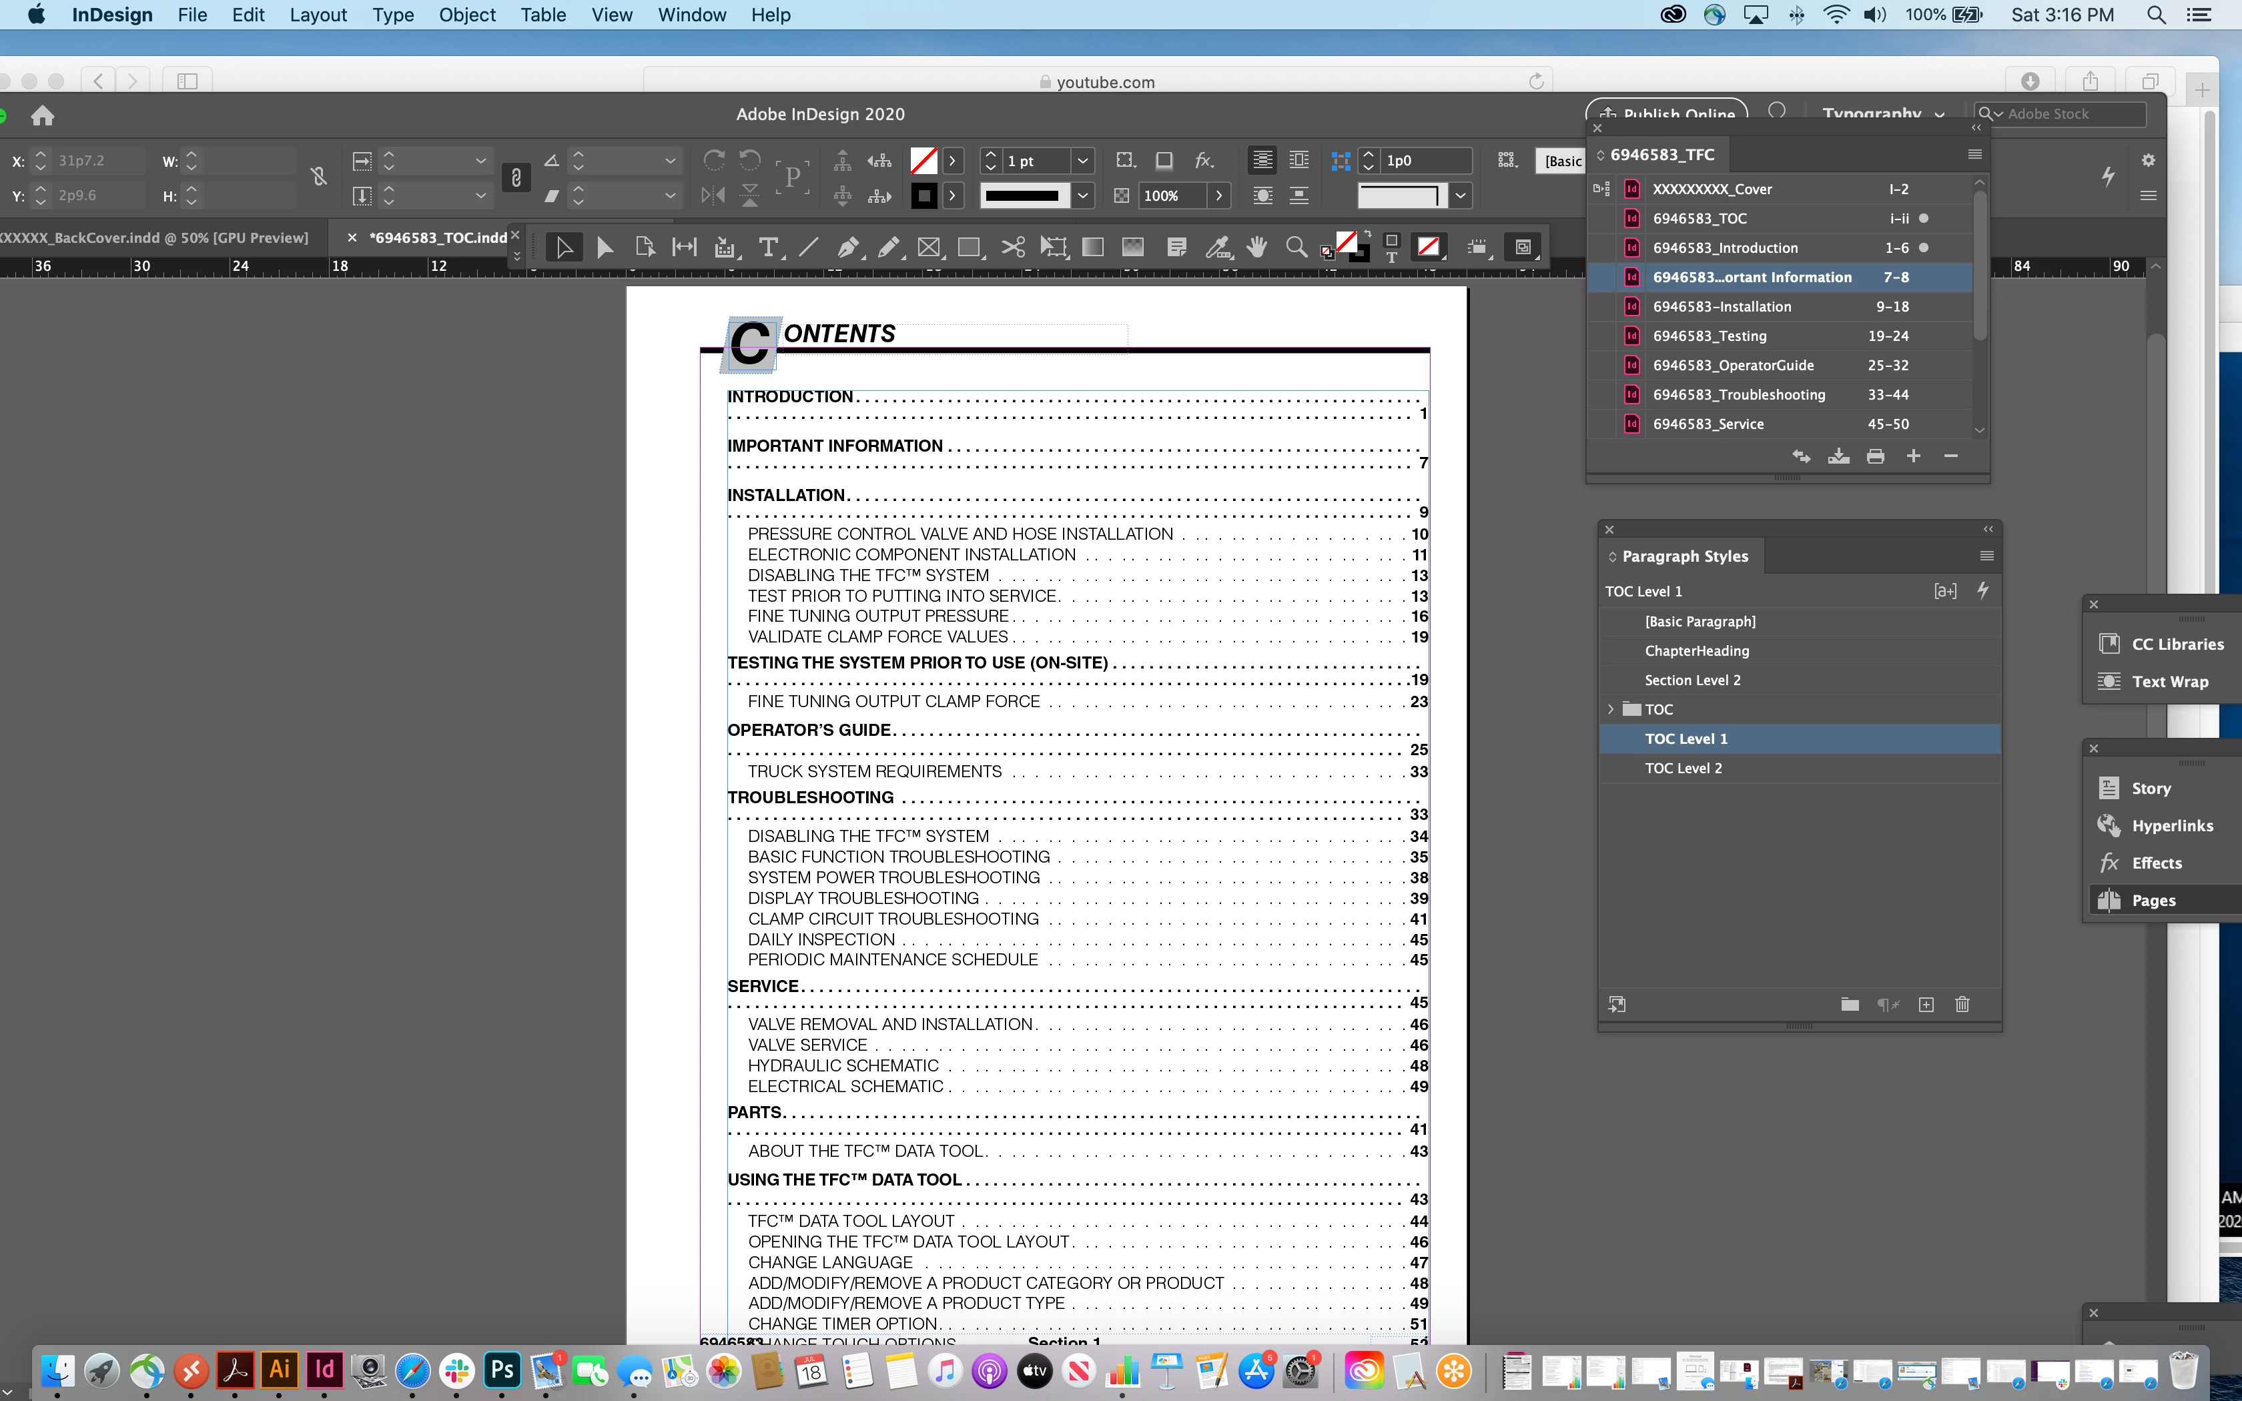Open the Layout menu
The image size is (2242, 1401).
pyautogui.click(x=318, y=15)
